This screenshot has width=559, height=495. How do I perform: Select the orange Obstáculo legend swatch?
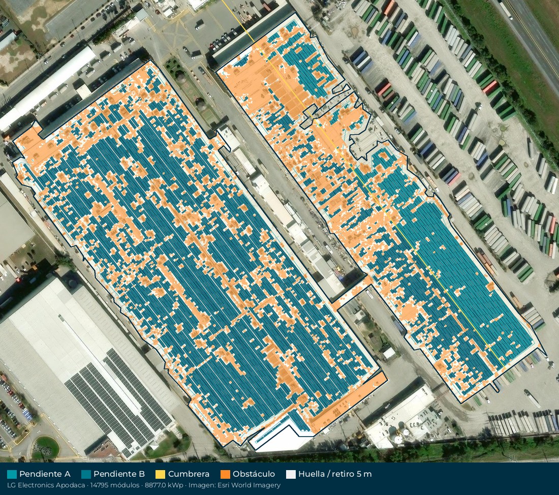click(x=225, y=474)
